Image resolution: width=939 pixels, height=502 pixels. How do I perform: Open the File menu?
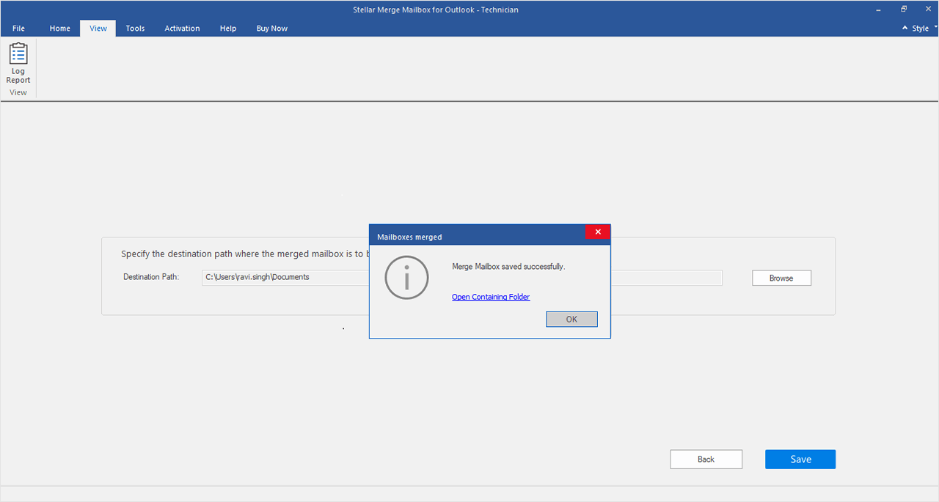pyautogui.click(x=18, y=29)
